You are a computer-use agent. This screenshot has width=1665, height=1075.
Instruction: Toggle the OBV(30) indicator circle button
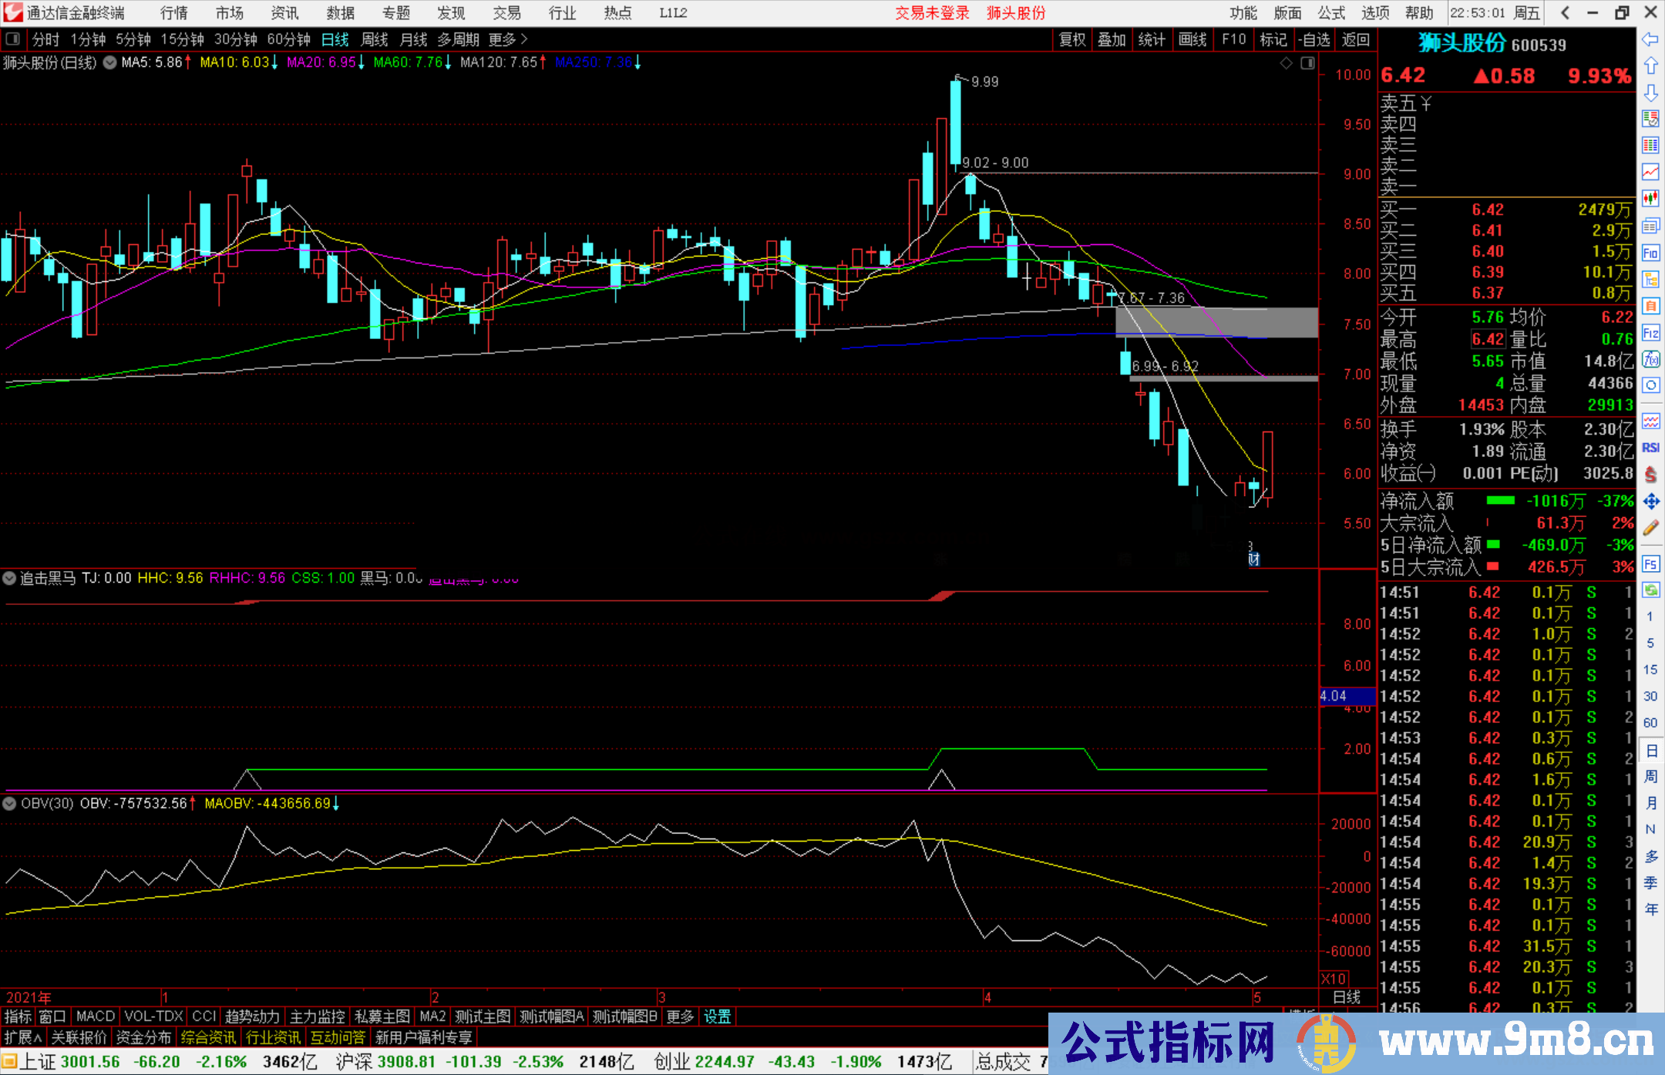[10, 804]
